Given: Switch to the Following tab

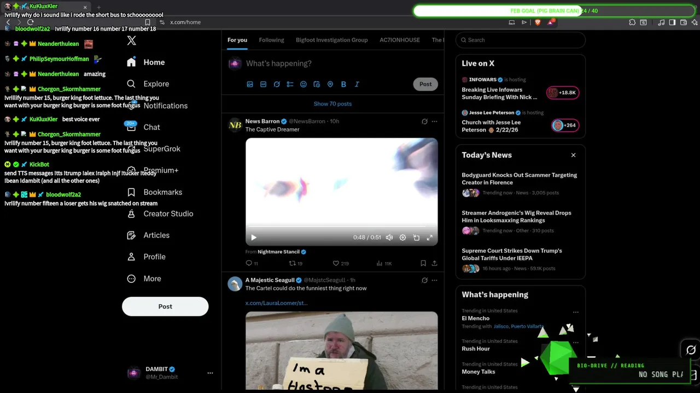Looking at the screenshot, I should [x=271, y=40].
